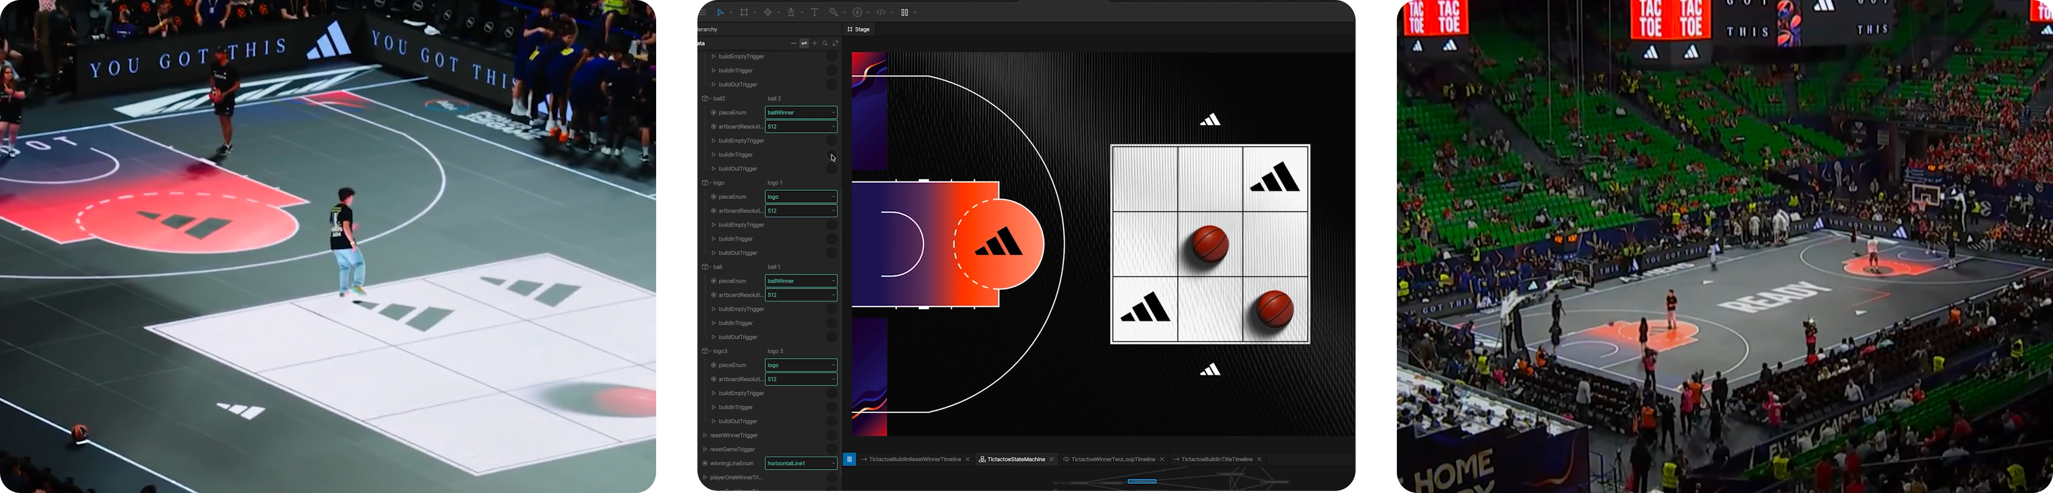
Task: Choose the Artboard frame tool
Action: pos(744,13)
